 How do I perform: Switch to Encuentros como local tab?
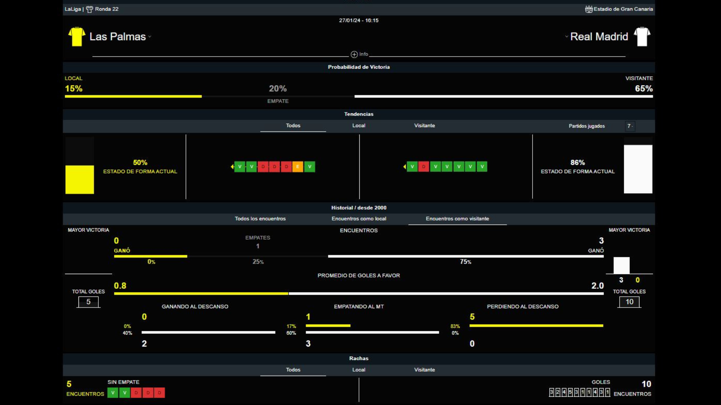point(359,219)
